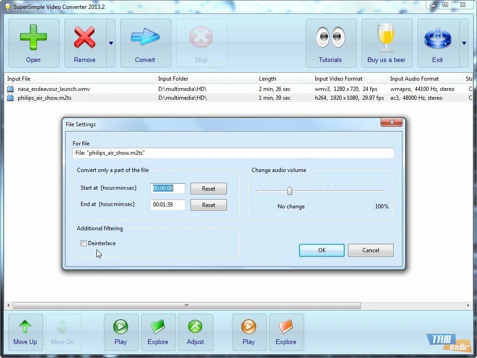This screenshot has height=358, width=477.
Task: Cancel the File Settings dialog
Action: (370, 250)
